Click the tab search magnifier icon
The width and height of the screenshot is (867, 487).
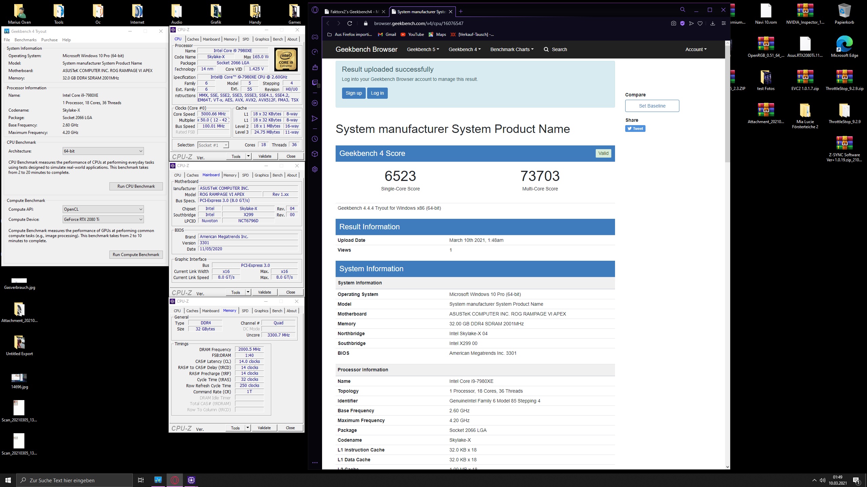click(682, 10)
